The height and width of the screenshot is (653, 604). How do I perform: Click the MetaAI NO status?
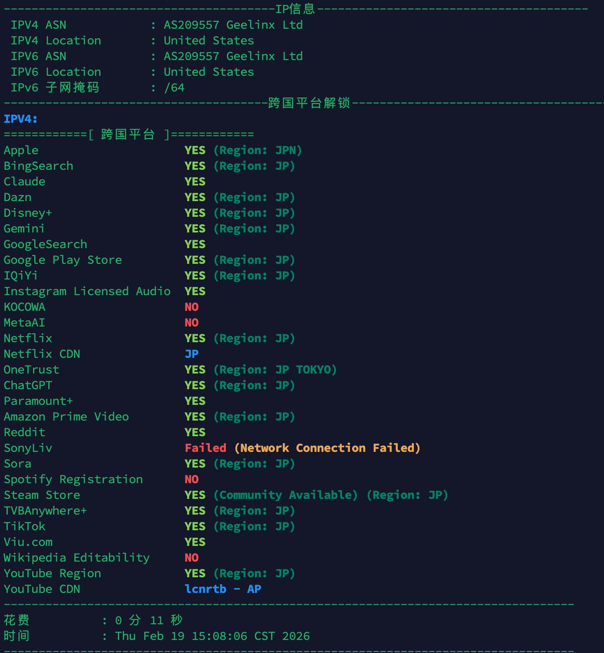[191, 323]
